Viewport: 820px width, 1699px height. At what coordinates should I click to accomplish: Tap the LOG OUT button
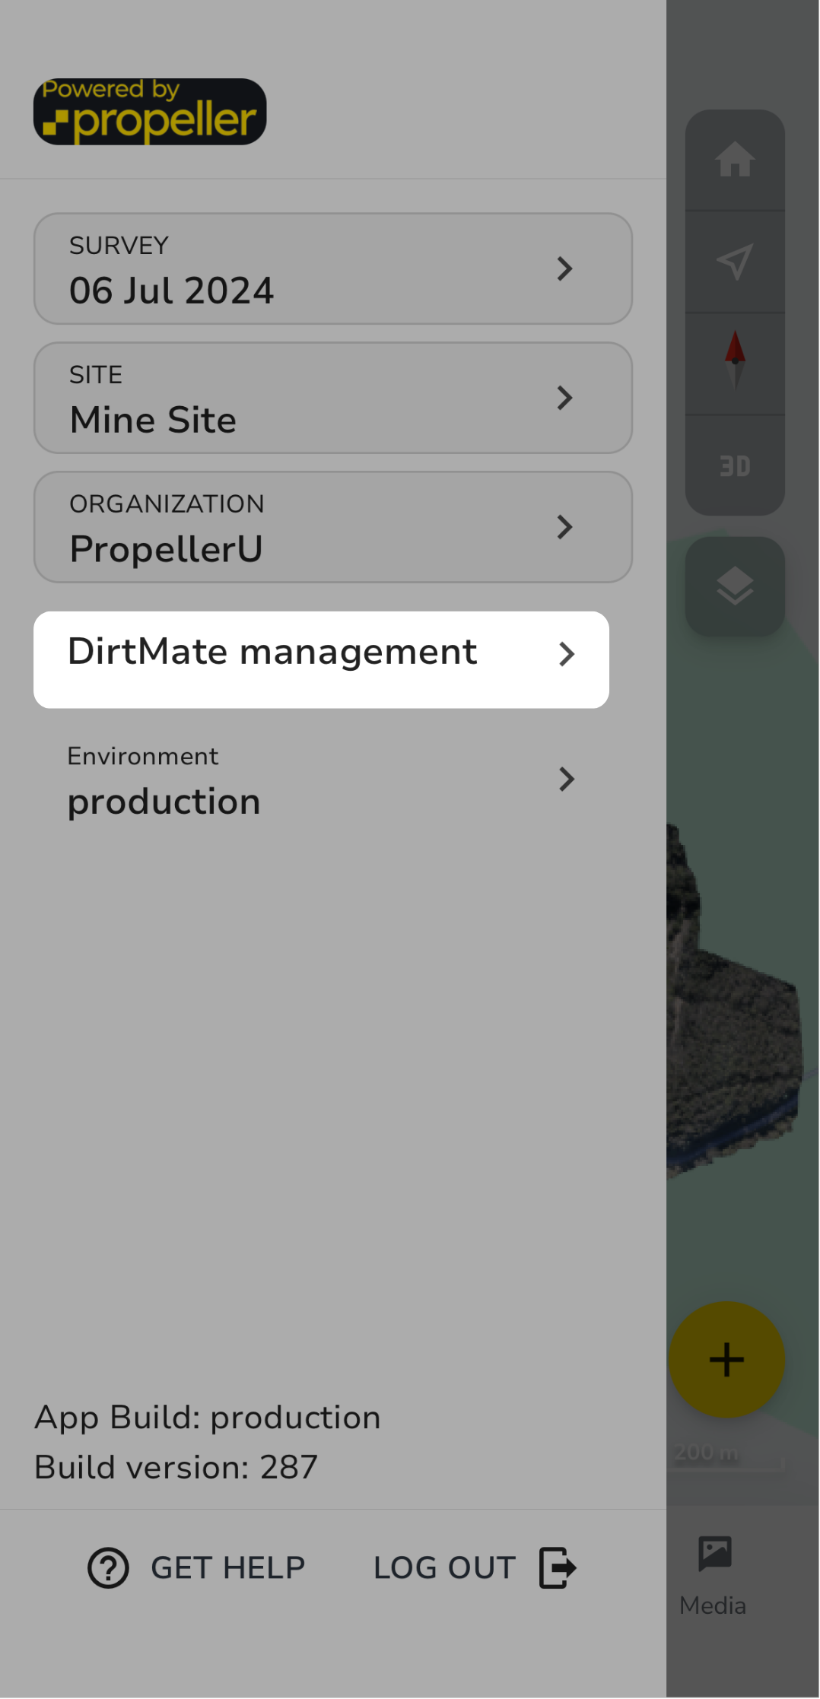coord(475,1568)
